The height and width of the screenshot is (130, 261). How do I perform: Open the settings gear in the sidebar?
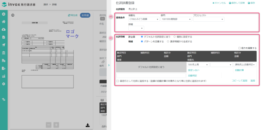coord(4,84)
